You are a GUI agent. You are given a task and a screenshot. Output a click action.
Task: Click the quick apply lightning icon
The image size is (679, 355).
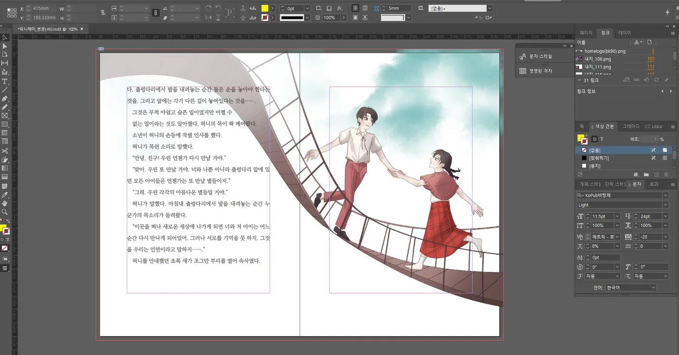tap(668, 12)
